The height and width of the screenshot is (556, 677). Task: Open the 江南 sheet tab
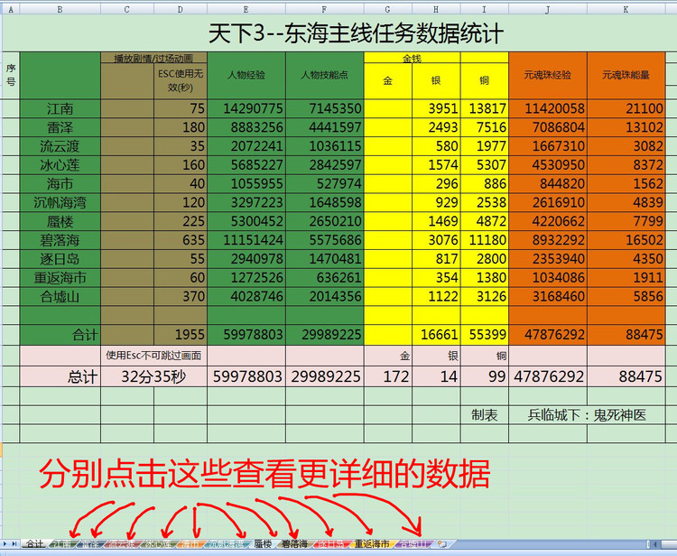click(x=63, y=544)
